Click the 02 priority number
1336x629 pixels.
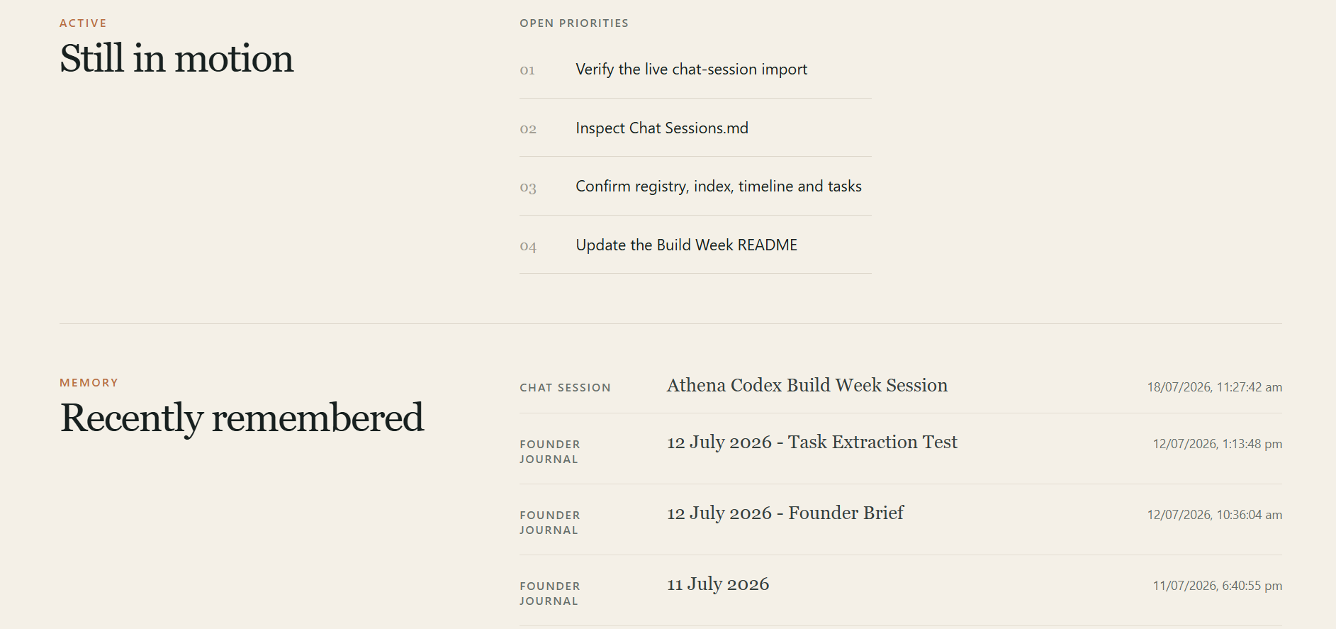pos(528,129)
